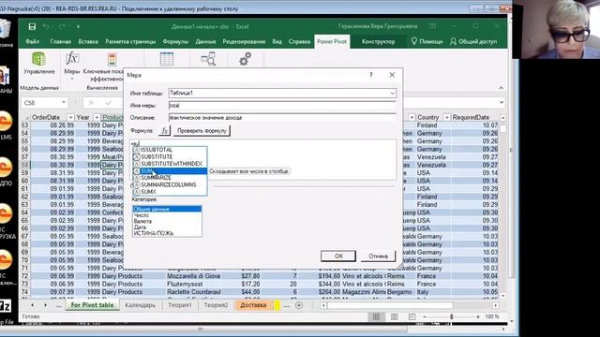Click the Redo arrow in quick access toolbar
Image resolution: width=600 pixels, height=337 pixels.
coord(62,26)
